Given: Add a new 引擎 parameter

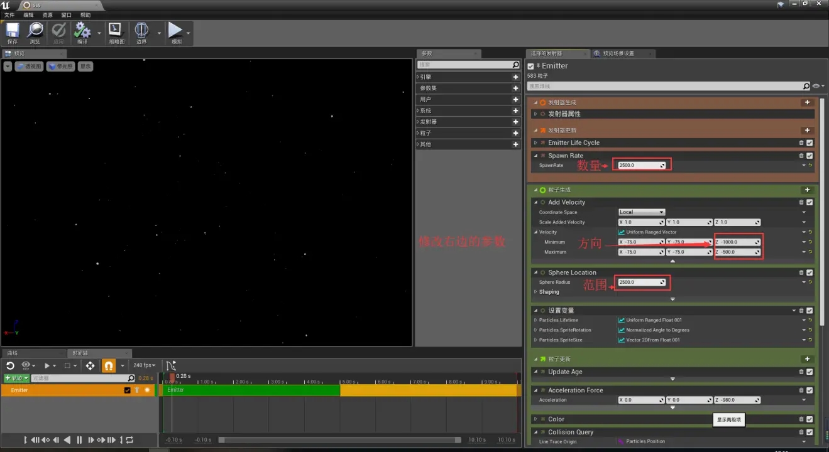Looking at the screenshot, I should pyautogui.click(x=515, y=77).
